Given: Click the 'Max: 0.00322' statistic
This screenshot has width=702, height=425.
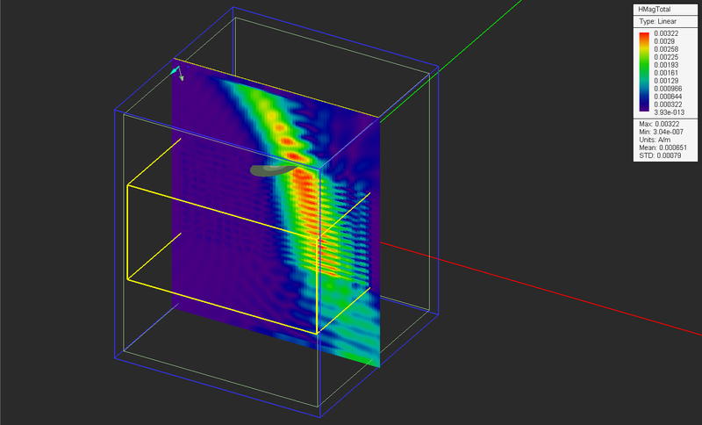Looking at the screenshot, I should (x=659, y=124).
